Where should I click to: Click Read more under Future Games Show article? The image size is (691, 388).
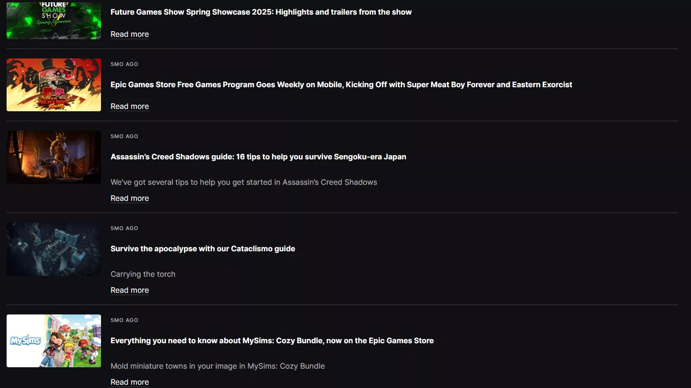coord(130,34)
